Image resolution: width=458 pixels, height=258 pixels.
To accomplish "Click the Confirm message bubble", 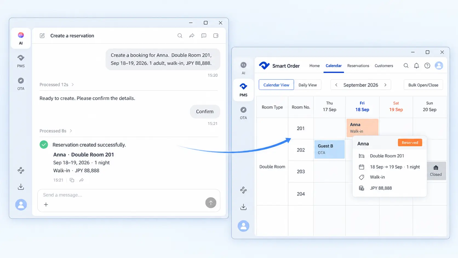I will tap(205, 112).
